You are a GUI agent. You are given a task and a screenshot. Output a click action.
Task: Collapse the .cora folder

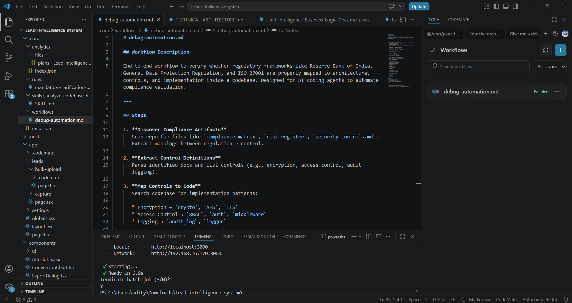(34, 38)
